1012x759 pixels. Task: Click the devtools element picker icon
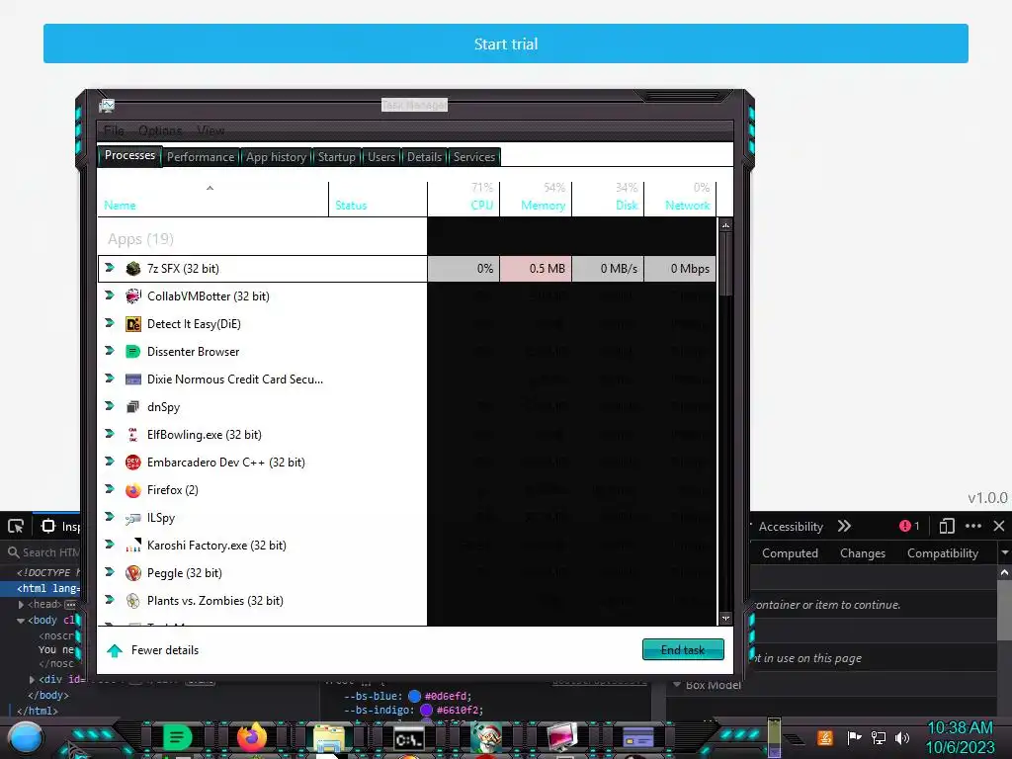[x=16, y=526]
